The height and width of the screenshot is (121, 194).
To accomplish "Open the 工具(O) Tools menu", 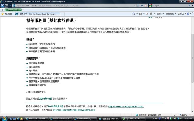I will (182, 14).
